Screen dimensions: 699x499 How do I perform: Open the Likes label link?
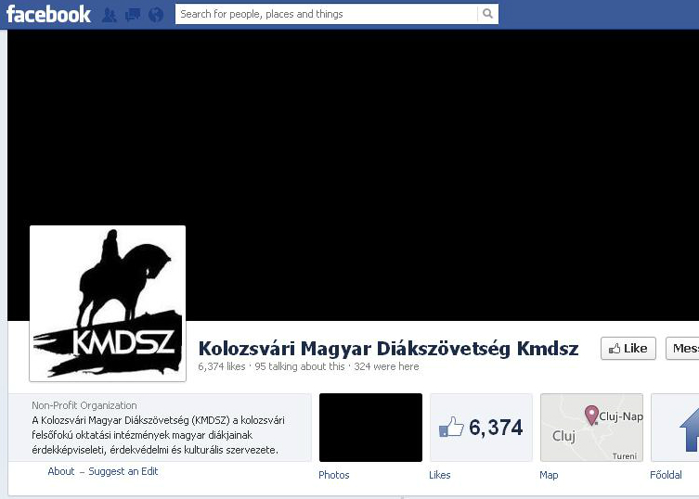pos(440,475)
